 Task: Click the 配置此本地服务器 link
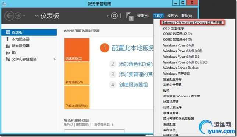pos(132,48)
